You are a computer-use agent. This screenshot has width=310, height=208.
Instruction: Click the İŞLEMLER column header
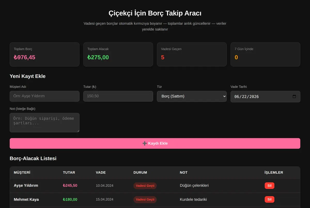pyautogui.click(x=274, y=172)
